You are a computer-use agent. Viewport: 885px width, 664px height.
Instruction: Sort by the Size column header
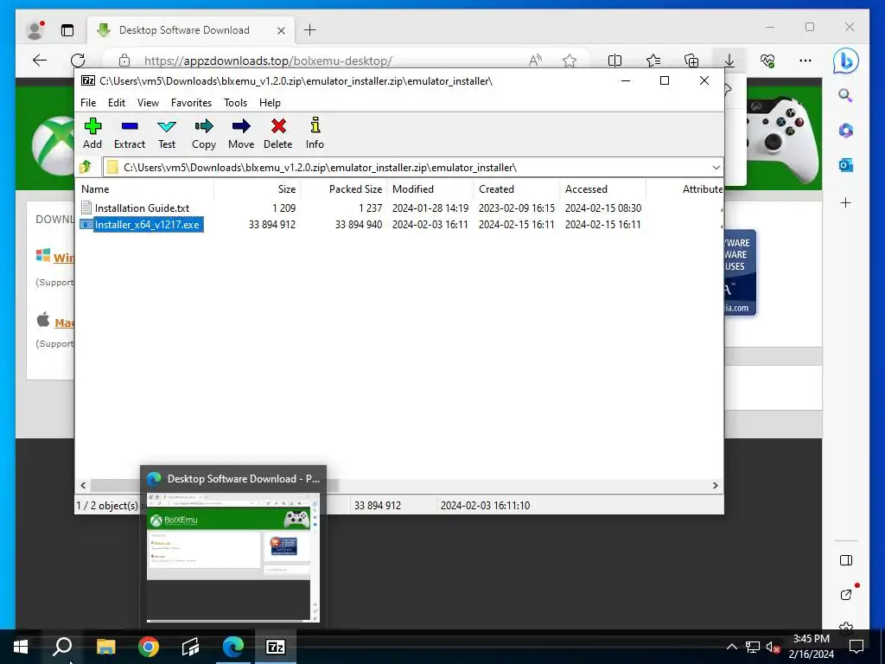(258, 189)
